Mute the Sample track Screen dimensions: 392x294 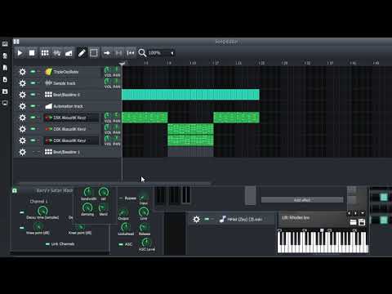coord(33,83)
